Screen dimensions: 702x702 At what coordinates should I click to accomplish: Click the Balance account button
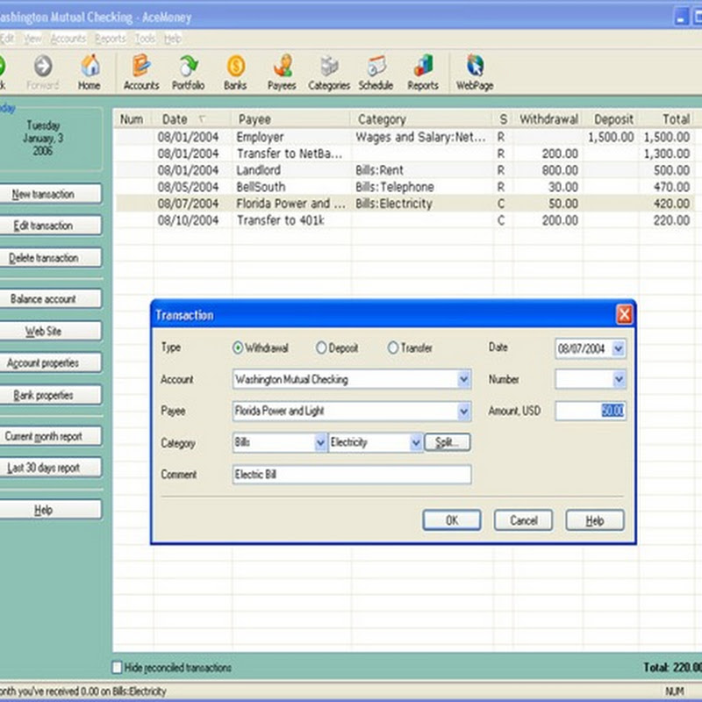coord(50,299)
